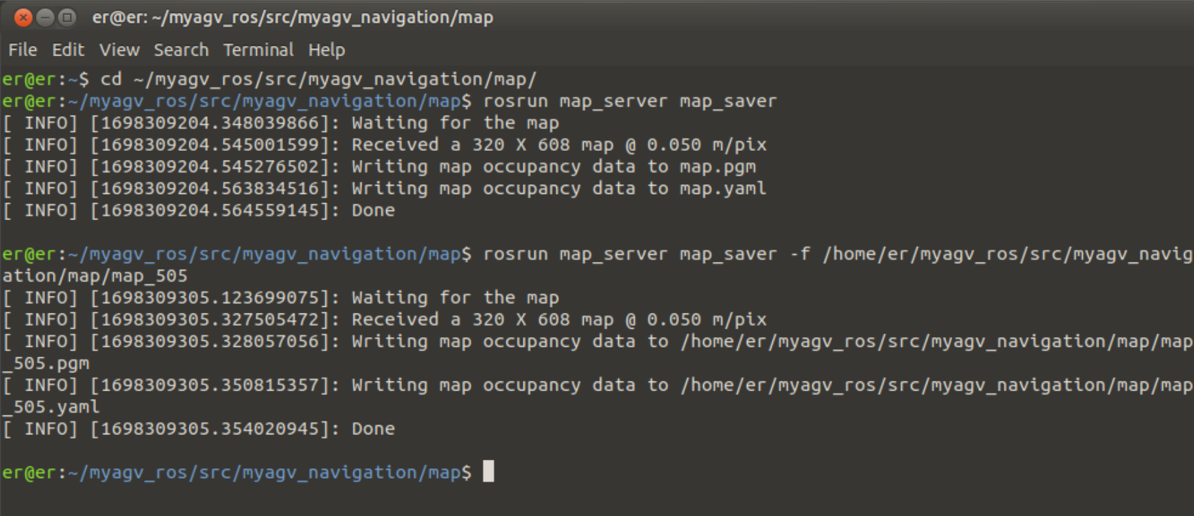Click the terminal cursor at the last prompt
This screenshot has height=516, width=1194.
[x=488, y=471]
